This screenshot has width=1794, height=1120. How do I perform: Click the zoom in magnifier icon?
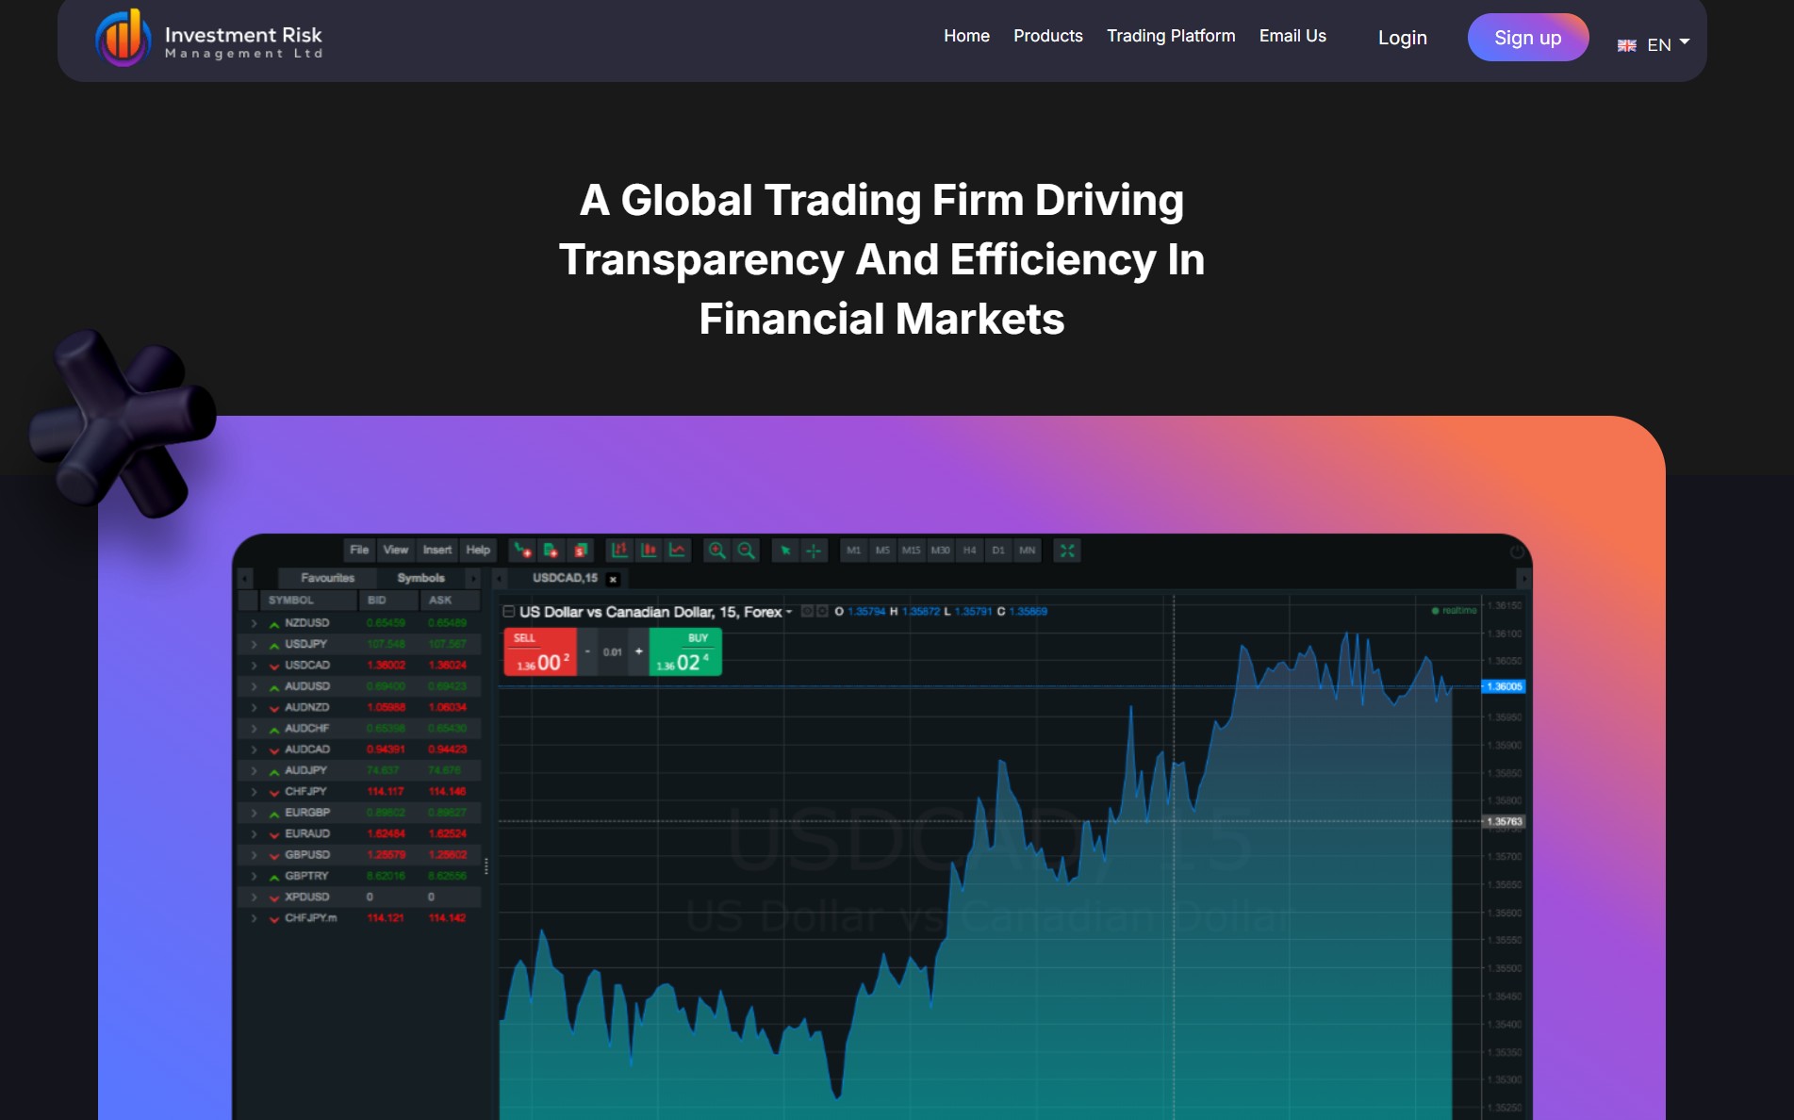pyautogui.click(x=716, y=551)
